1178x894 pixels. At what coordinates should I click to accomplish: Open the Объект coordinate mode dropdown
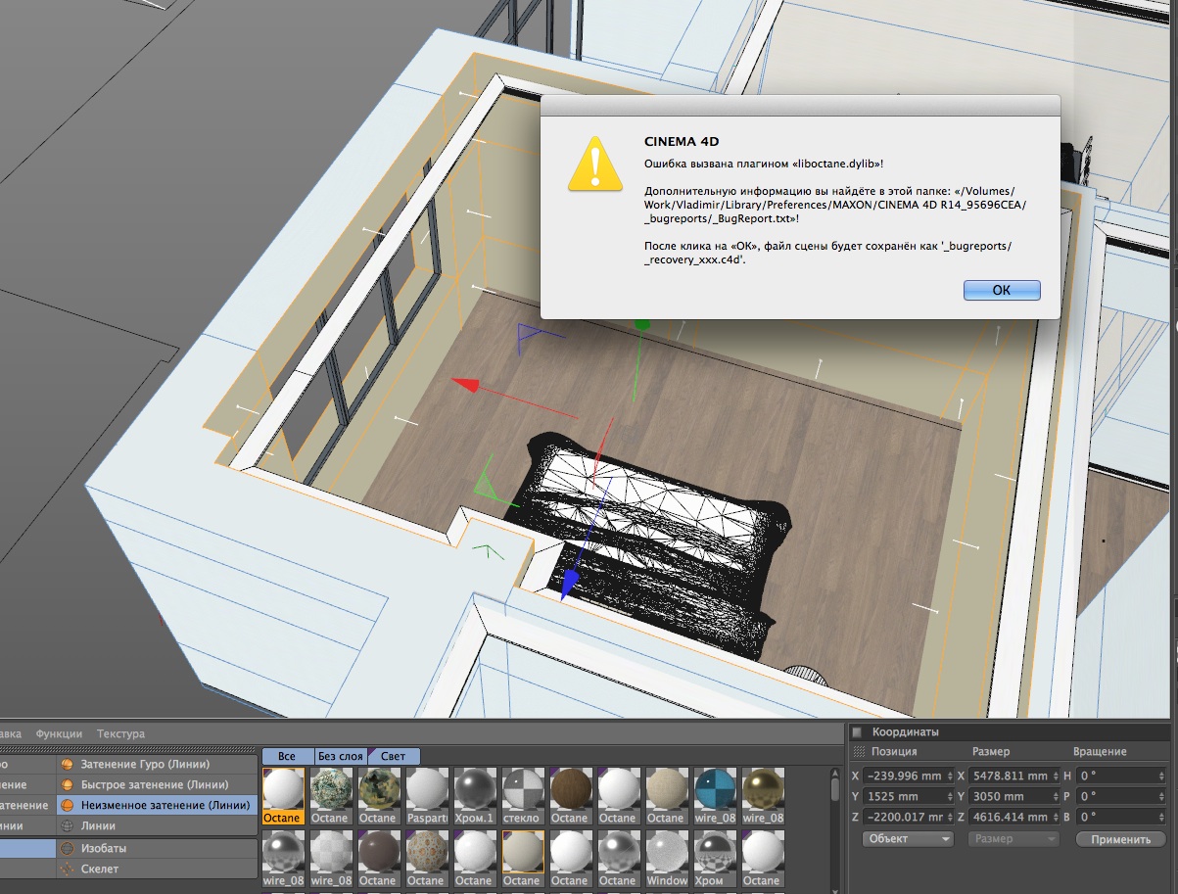tap(908, 839)
